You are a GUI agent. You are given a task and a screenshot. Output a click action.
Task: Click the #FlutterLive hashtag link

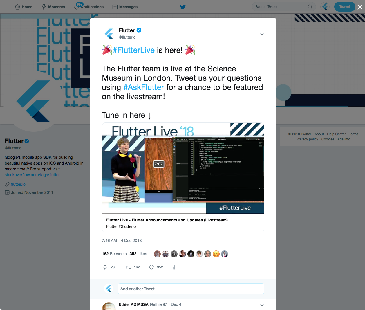click(x=134, y=50)
